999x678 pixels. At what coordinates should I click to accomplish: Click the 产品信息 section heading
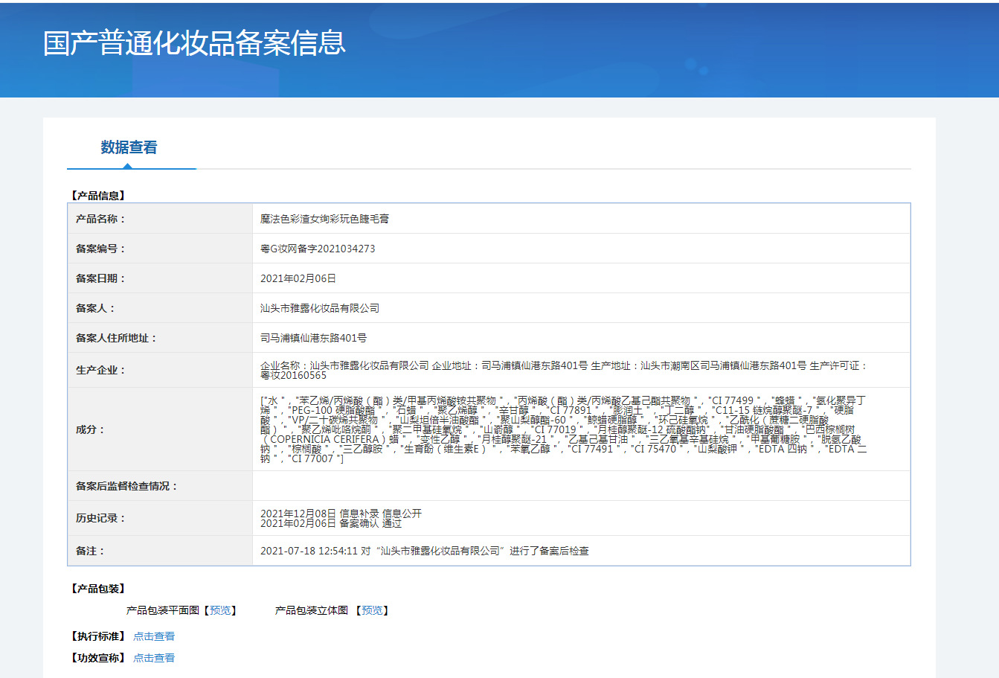click(x=98, y=196)
